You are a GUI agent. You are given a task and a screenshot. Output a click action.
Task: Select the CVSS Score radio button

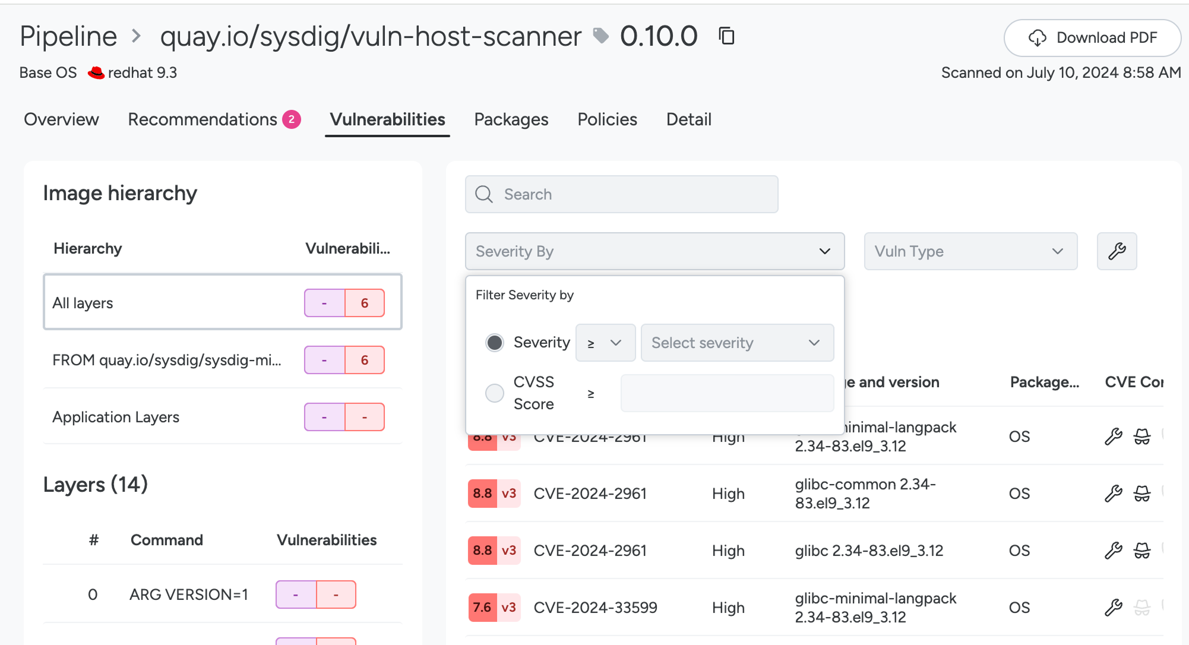click(x=494, y=393)
